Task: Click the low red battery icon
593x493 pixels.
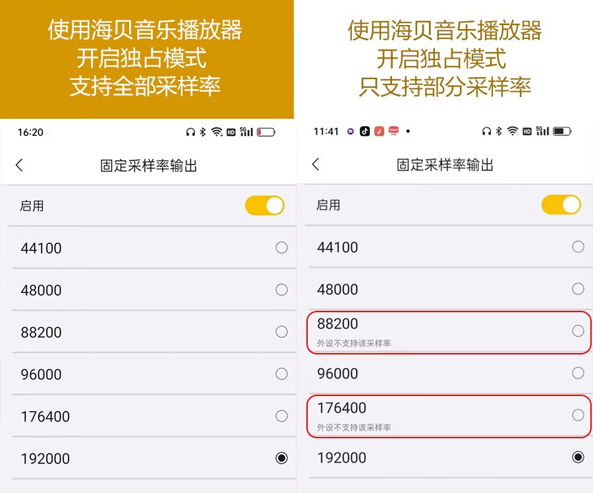Action: (266, 132)
